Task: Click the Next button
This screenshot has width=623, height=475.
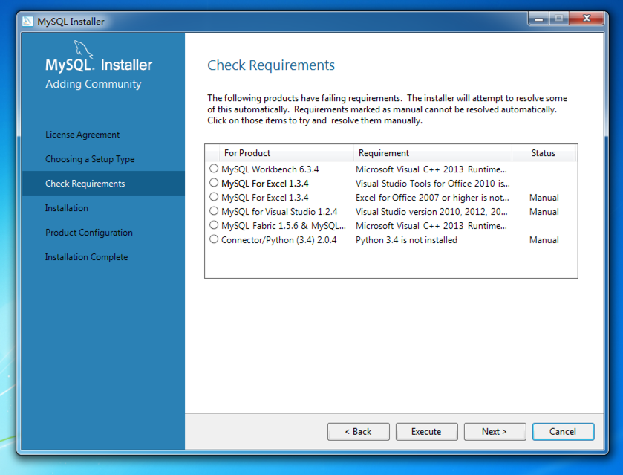Action: pyautogui.click(x=495, y=432)
